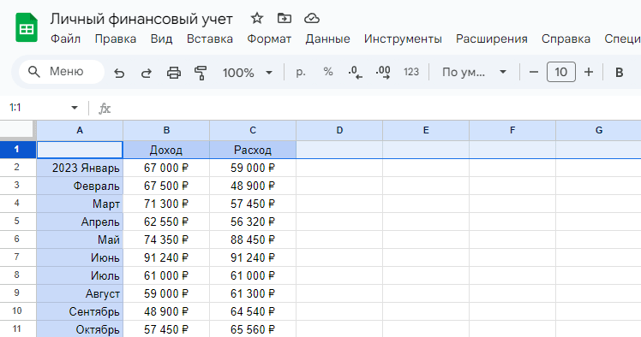Image resolution: width=641 pixels, height=337 pixels.
Task: Click the Undo arrow in toolbar
Action: [119, 73]
